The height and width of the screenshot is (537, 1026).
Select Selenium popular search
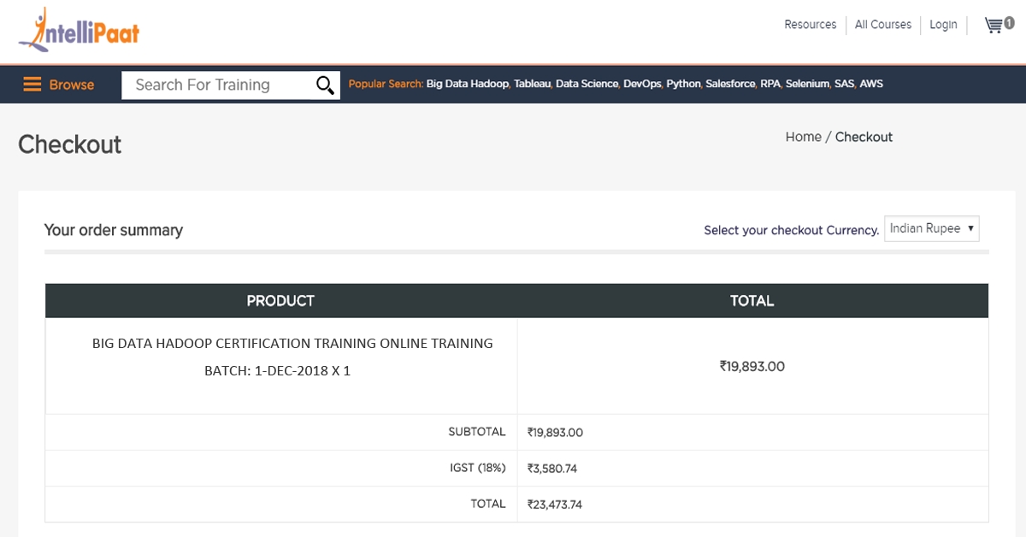(808, 84)
